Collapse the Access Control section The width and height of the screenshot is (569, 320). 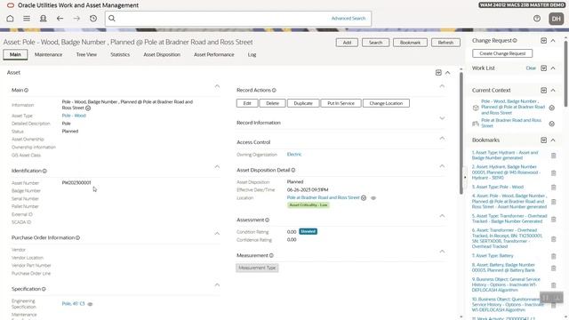tap(442, 138)
